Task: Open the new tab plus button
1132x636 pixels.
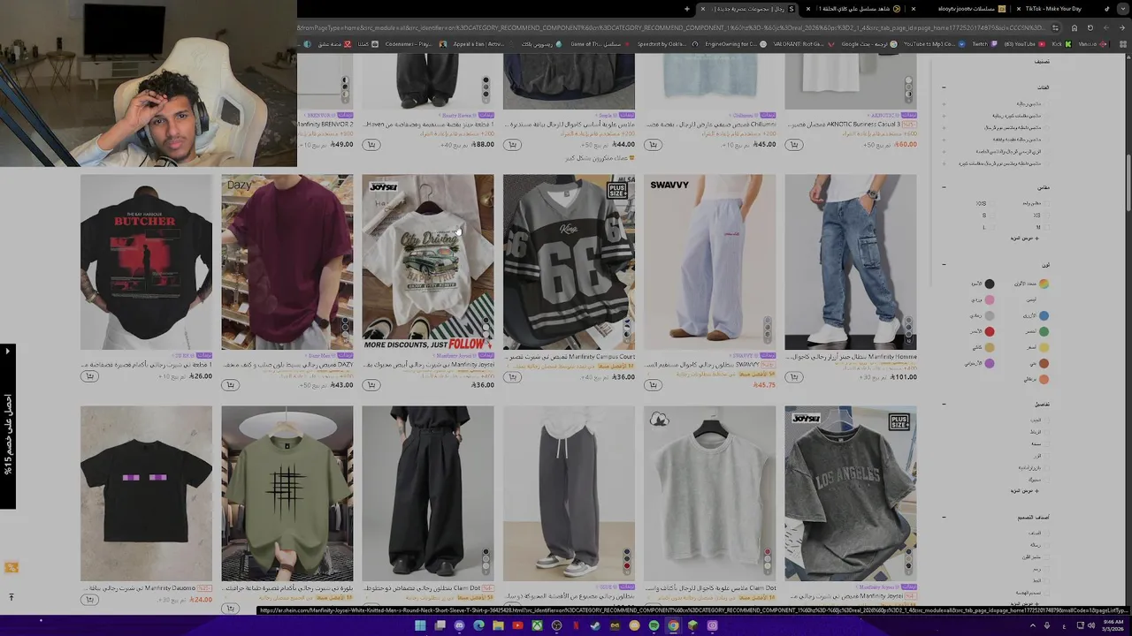Action: point(687,9)
